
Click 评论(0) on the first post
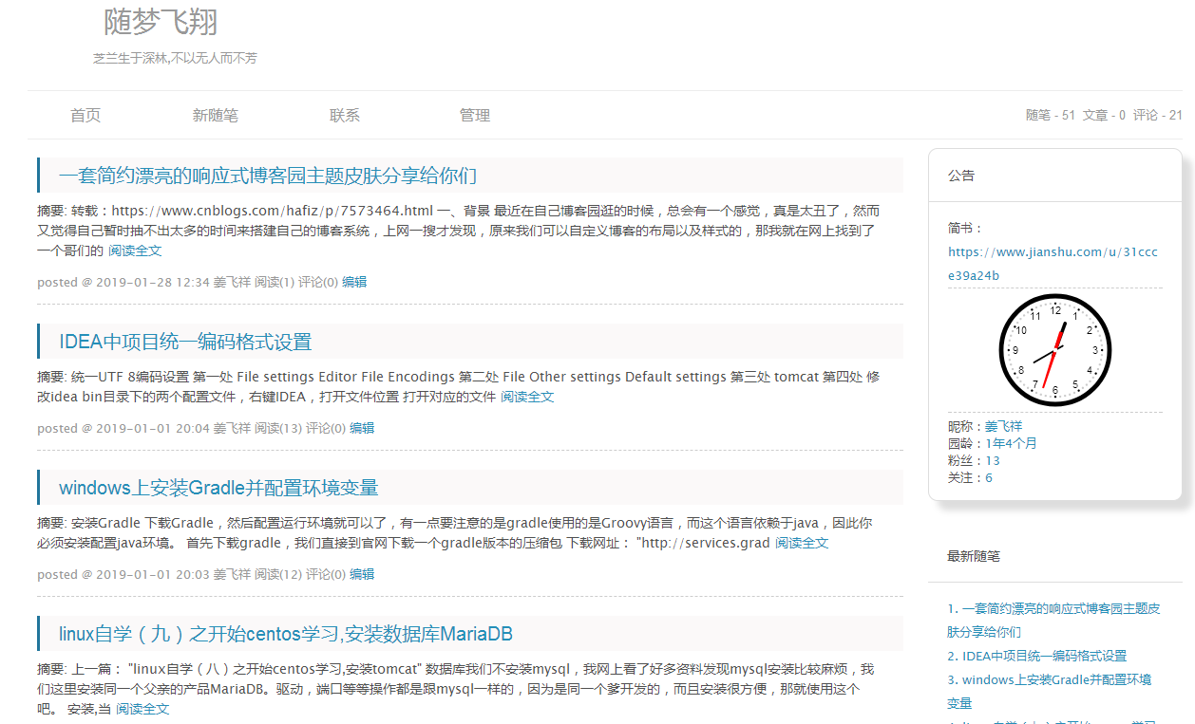click(x=318, y=282)
